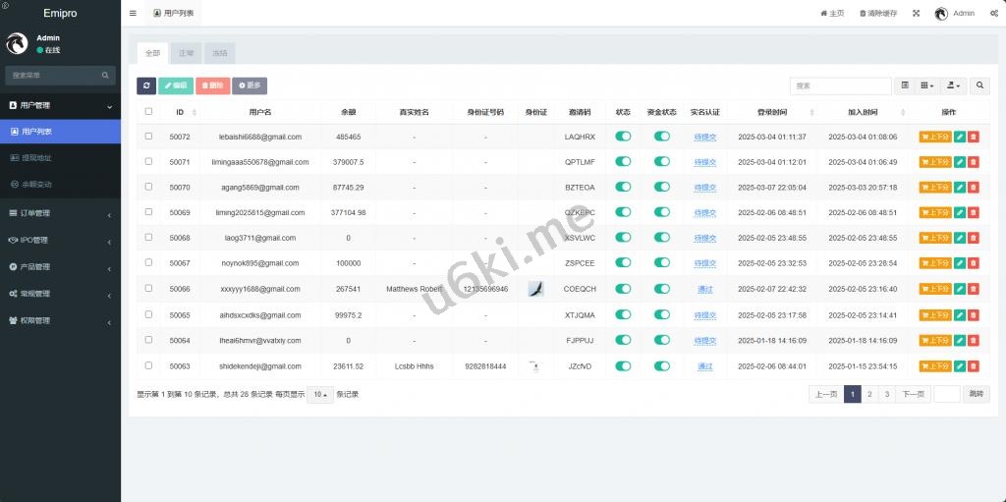The image size is (1006, 502).
Task: Click the fullscreen icon in the top bar
Action: tap(916, 14)
